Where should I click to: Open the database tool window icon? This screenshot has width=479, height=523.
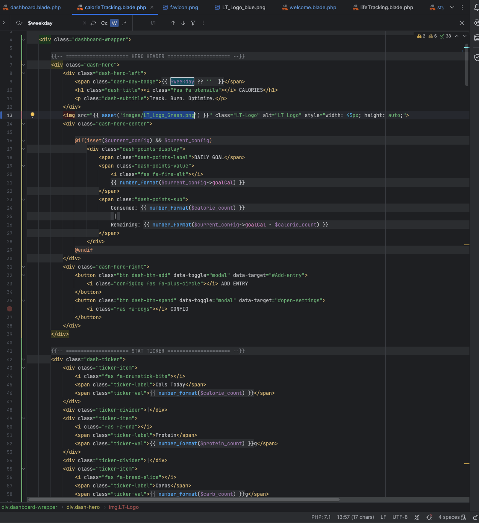pyautogui.click(x=477, y=38)
